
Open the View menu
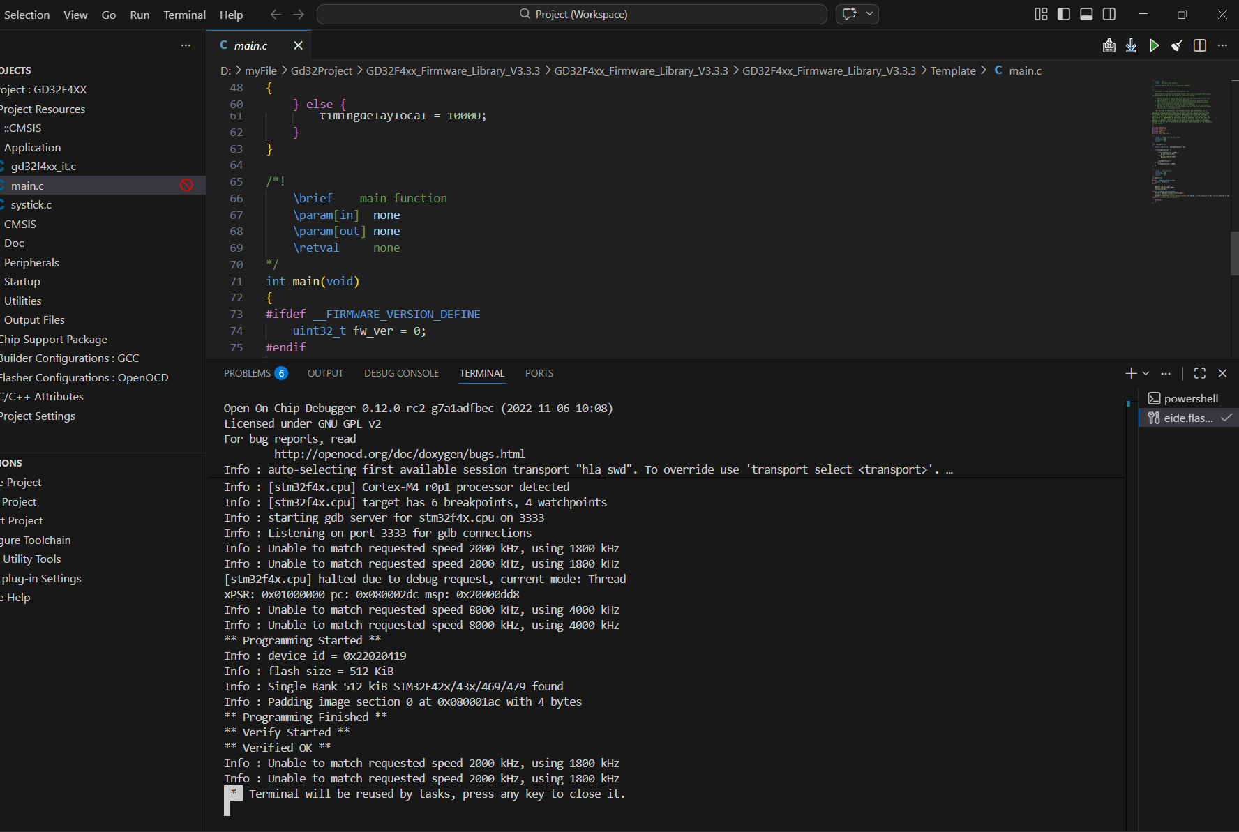75,15
